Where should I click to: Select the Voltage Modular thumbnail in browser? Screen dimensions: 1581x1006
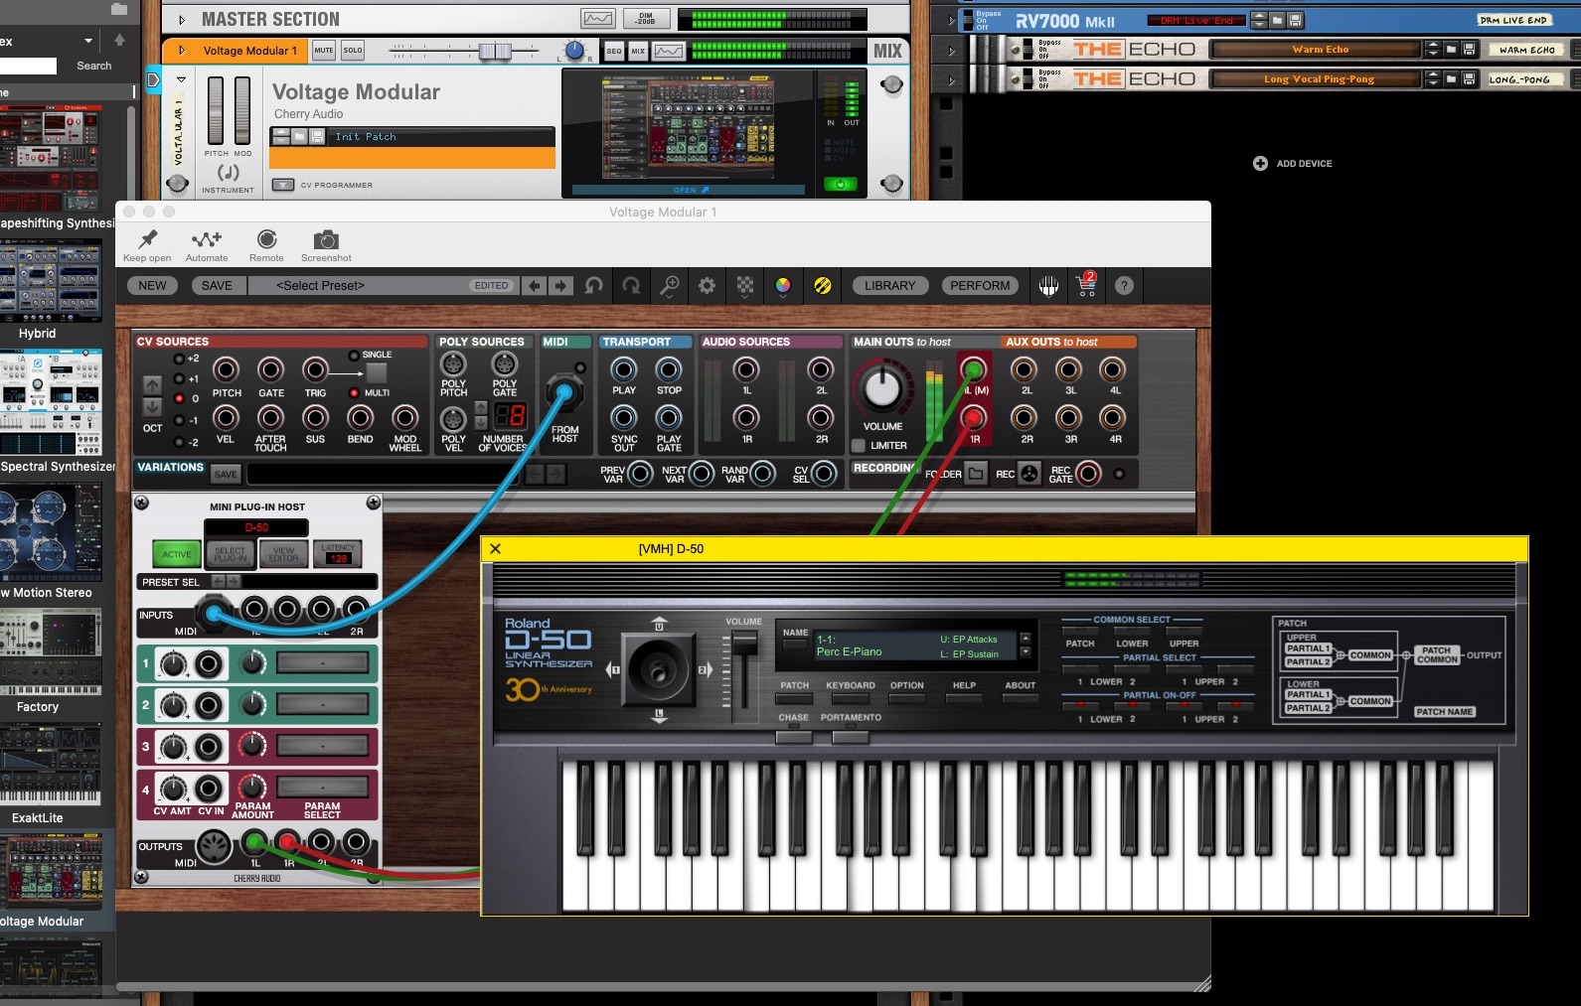tap(52, 870)
